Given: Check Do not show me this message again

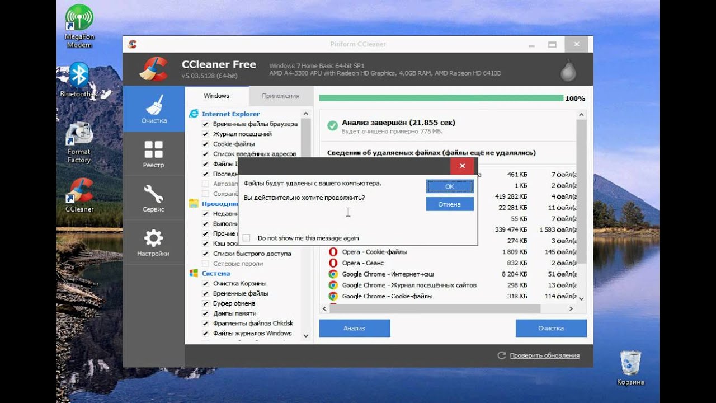Looking at the screenshot, I should point(247,238).
